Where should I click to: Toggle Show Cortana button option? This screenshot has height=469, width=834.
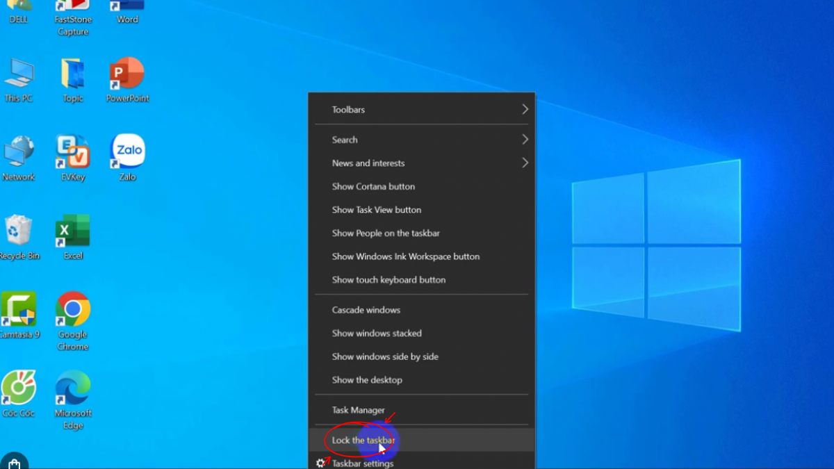(422, 186)
